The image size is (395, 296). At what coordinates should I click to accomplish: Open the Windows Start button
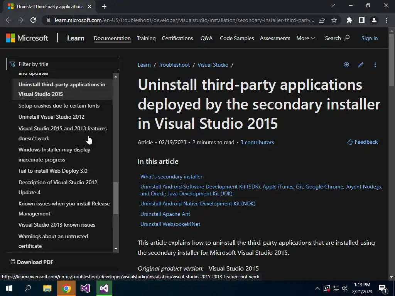9,288
